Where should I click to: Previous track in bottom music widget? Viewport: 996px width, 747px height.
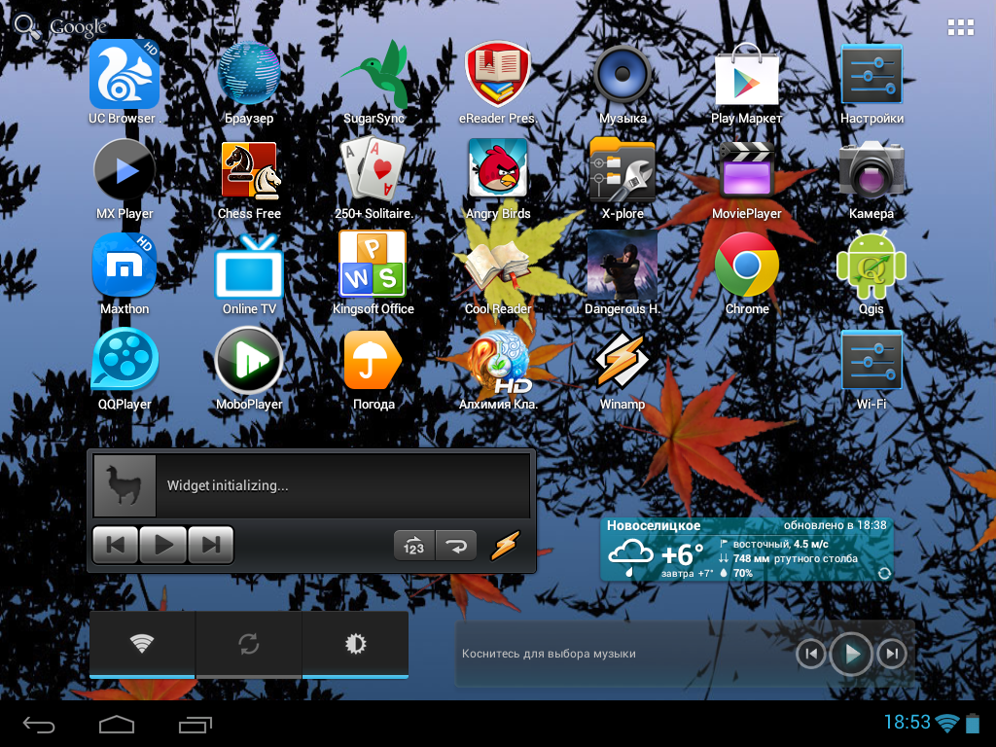pyautogui.click(x=811, y=653)
